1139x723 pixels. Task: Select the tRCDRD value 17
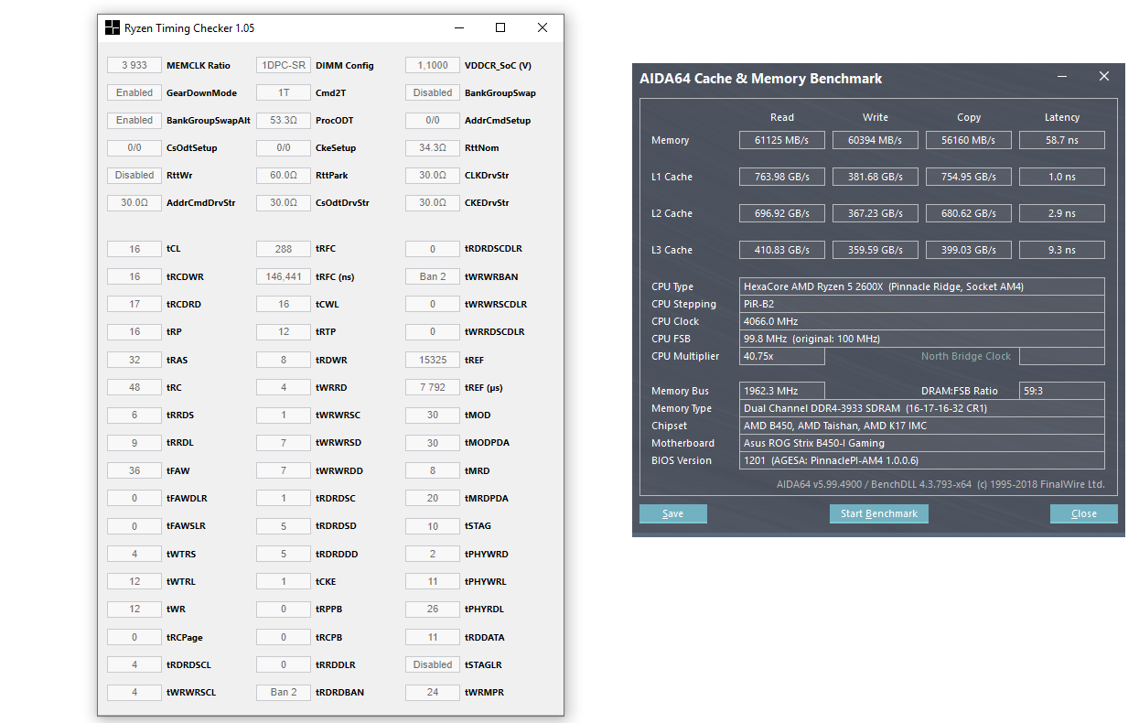pyautogui.click(x=134, y=304)
